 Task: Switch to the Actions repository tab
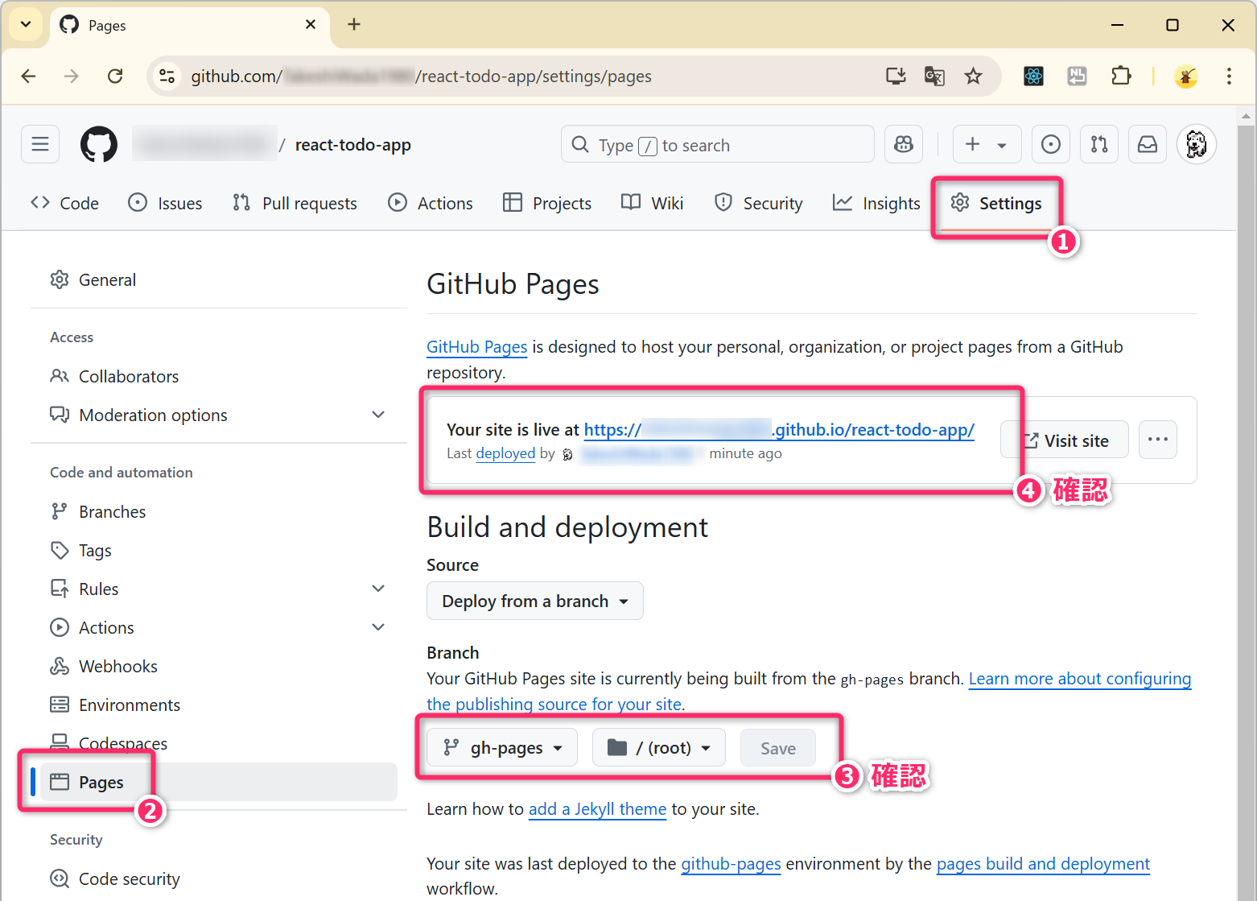pyautogui.click(x=431, y=204)
